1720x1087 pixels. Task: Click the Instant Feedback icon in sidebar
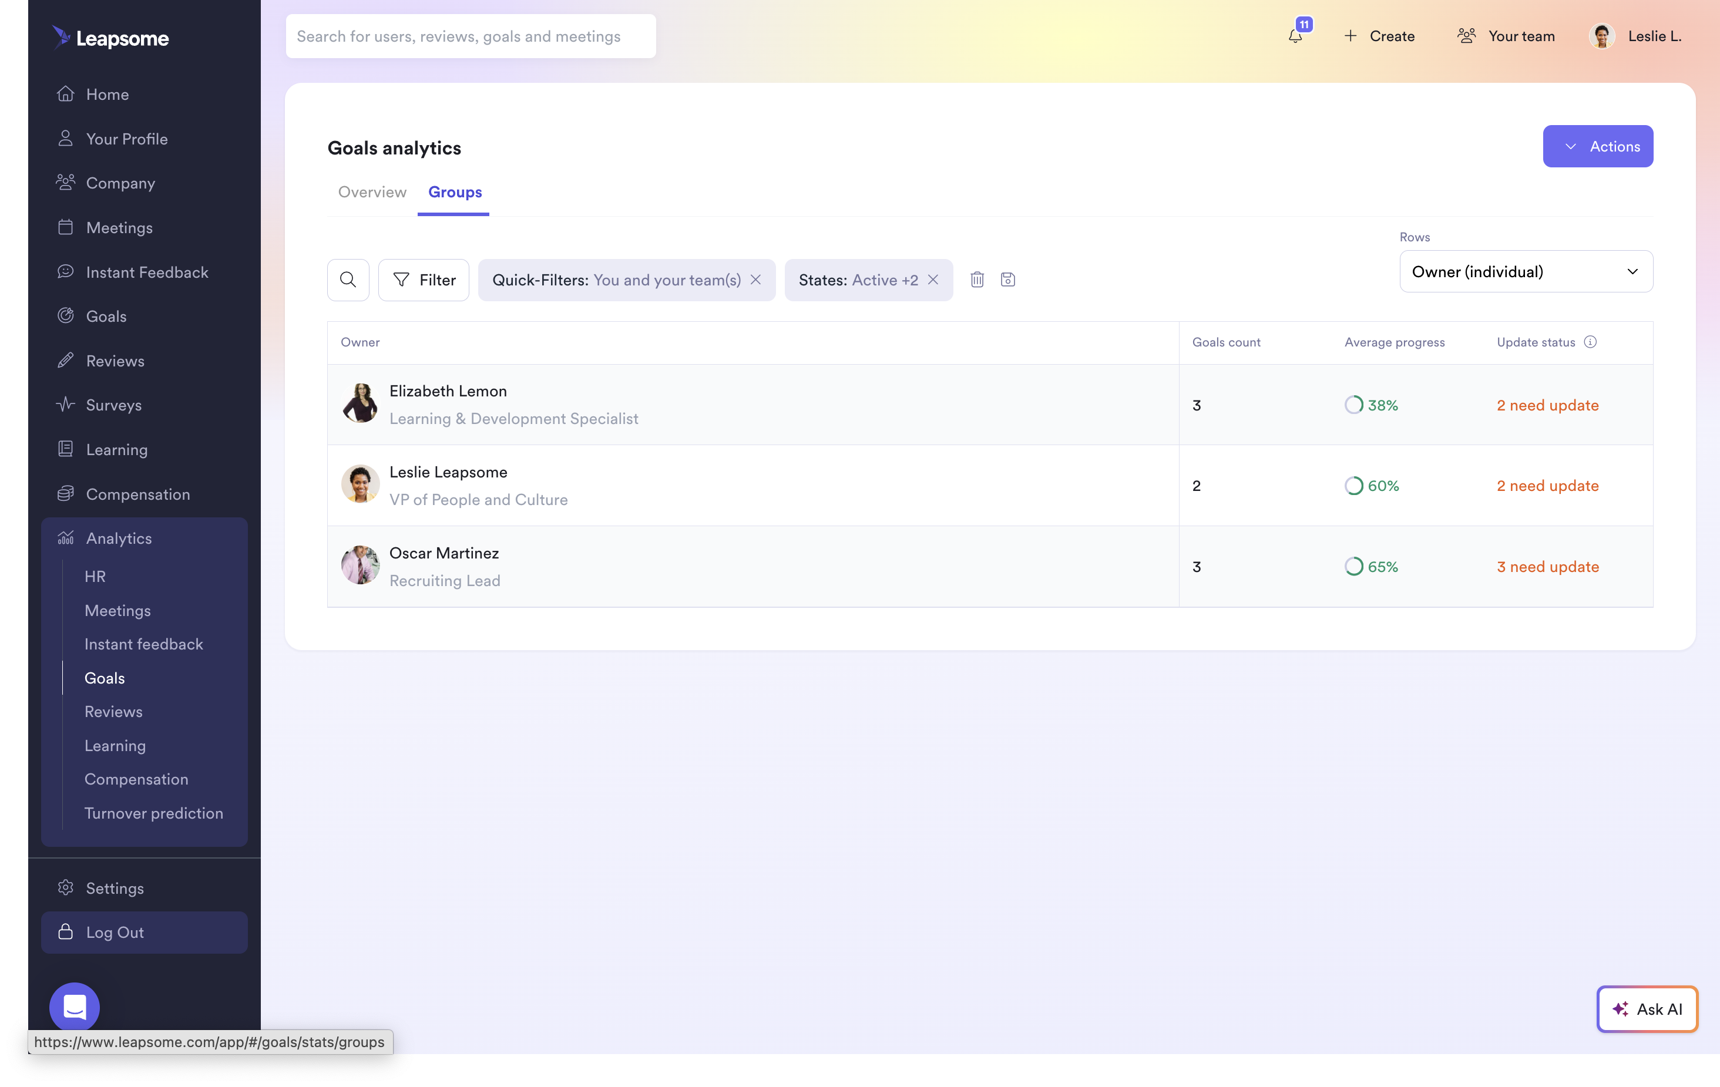tap(66, 272)
